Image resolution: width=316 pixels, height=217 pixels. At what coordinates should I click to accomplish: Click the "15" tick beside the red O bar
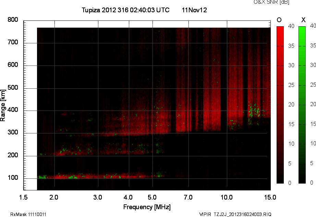(x=291, y=124)
